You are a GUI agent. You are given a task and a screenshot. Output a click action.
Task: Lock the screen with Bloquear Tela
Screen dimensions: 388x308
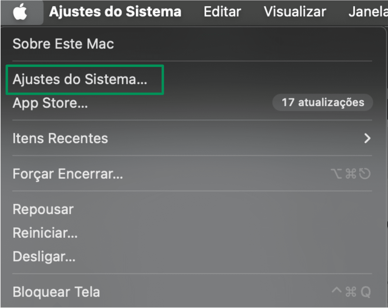pos(56,291)
